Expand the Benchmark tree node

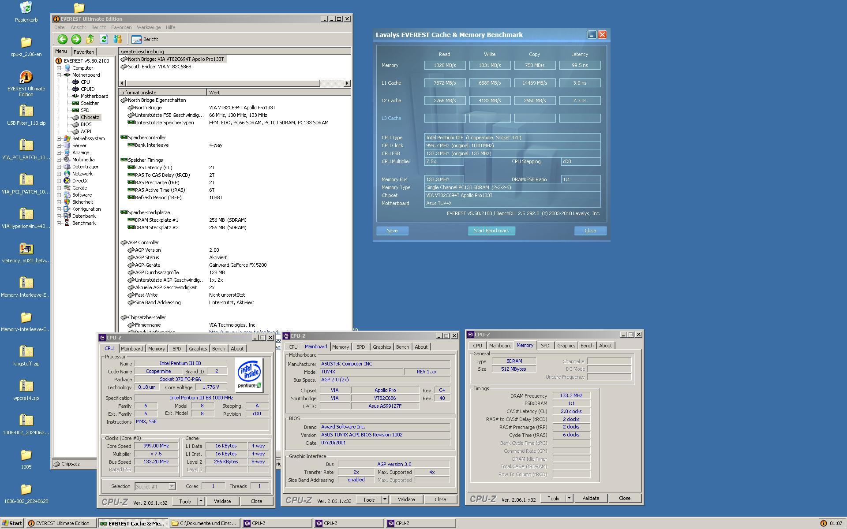point(59,223)
